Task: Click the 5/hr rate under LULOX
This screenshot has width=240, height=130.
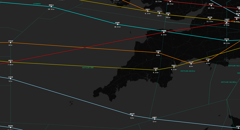Action: (x=10, y=81)
